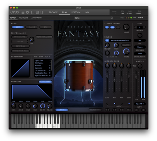Switch to the Browse tab

click(x=53, y=12)
